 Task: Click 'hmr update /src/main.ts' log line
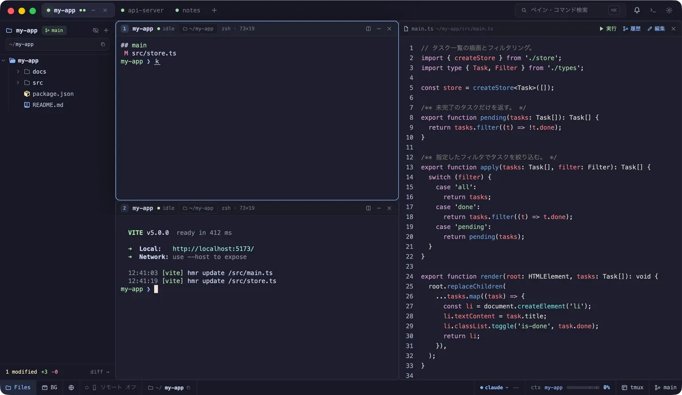(230, 273)
